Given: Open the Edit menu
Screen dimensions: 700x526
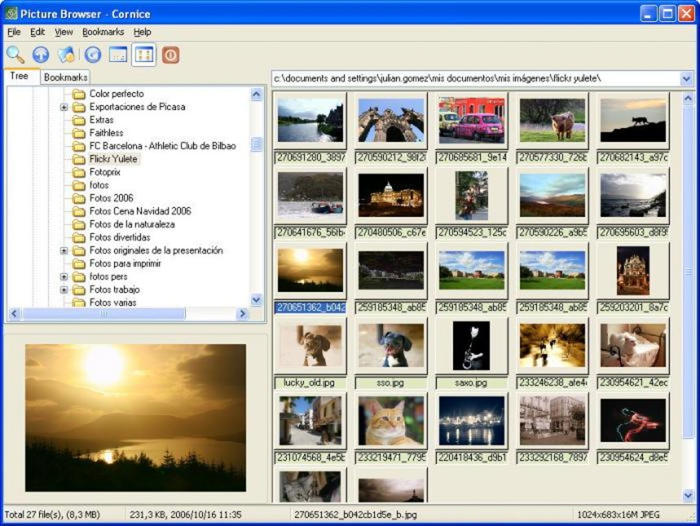Looking at the screenshot, I should [38, 32].
